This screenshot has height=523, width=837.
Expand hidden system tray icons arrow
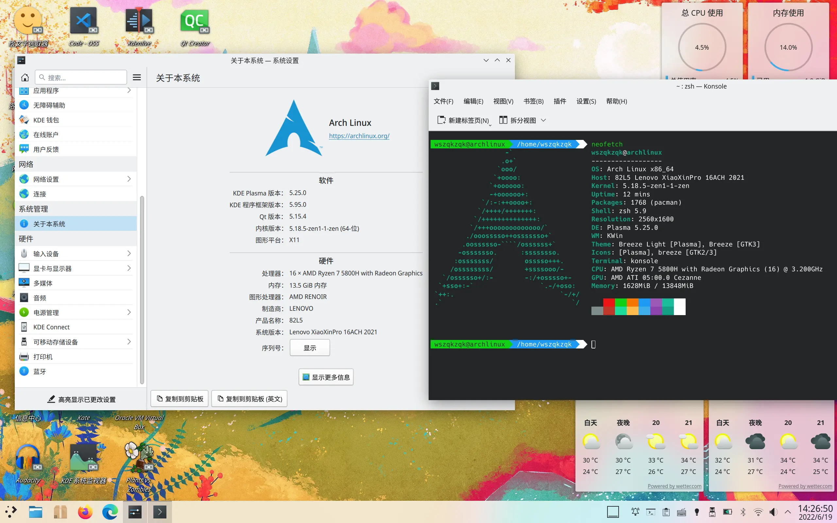click(788, 512)
